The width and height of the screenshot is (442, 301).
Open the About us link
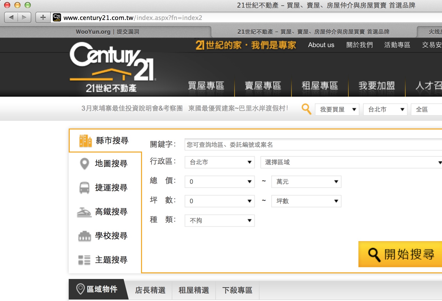[321, 45]
